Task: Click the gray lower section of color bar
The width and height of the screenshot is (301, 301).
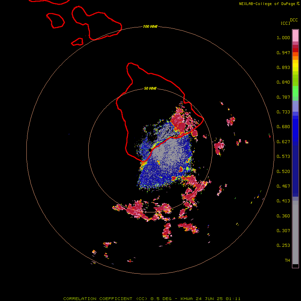Action: click(x=295, y=232)
